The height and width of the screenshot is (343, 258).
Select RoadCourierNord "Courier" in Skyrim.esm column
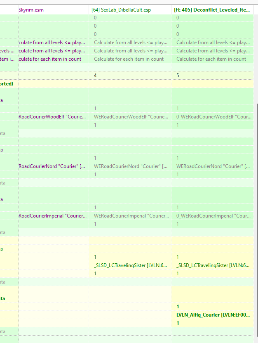point(54,166)
